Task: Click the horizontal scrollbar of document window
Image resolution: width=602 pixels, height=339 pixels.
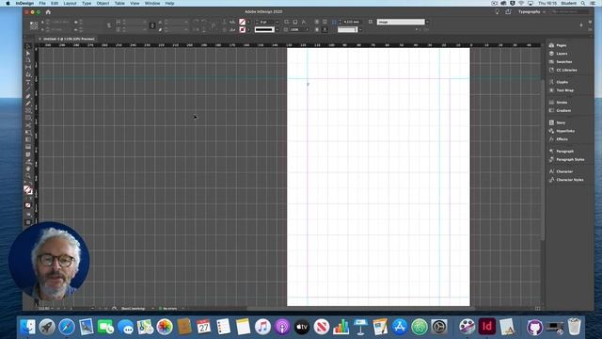Action: [x=361, y=308]
